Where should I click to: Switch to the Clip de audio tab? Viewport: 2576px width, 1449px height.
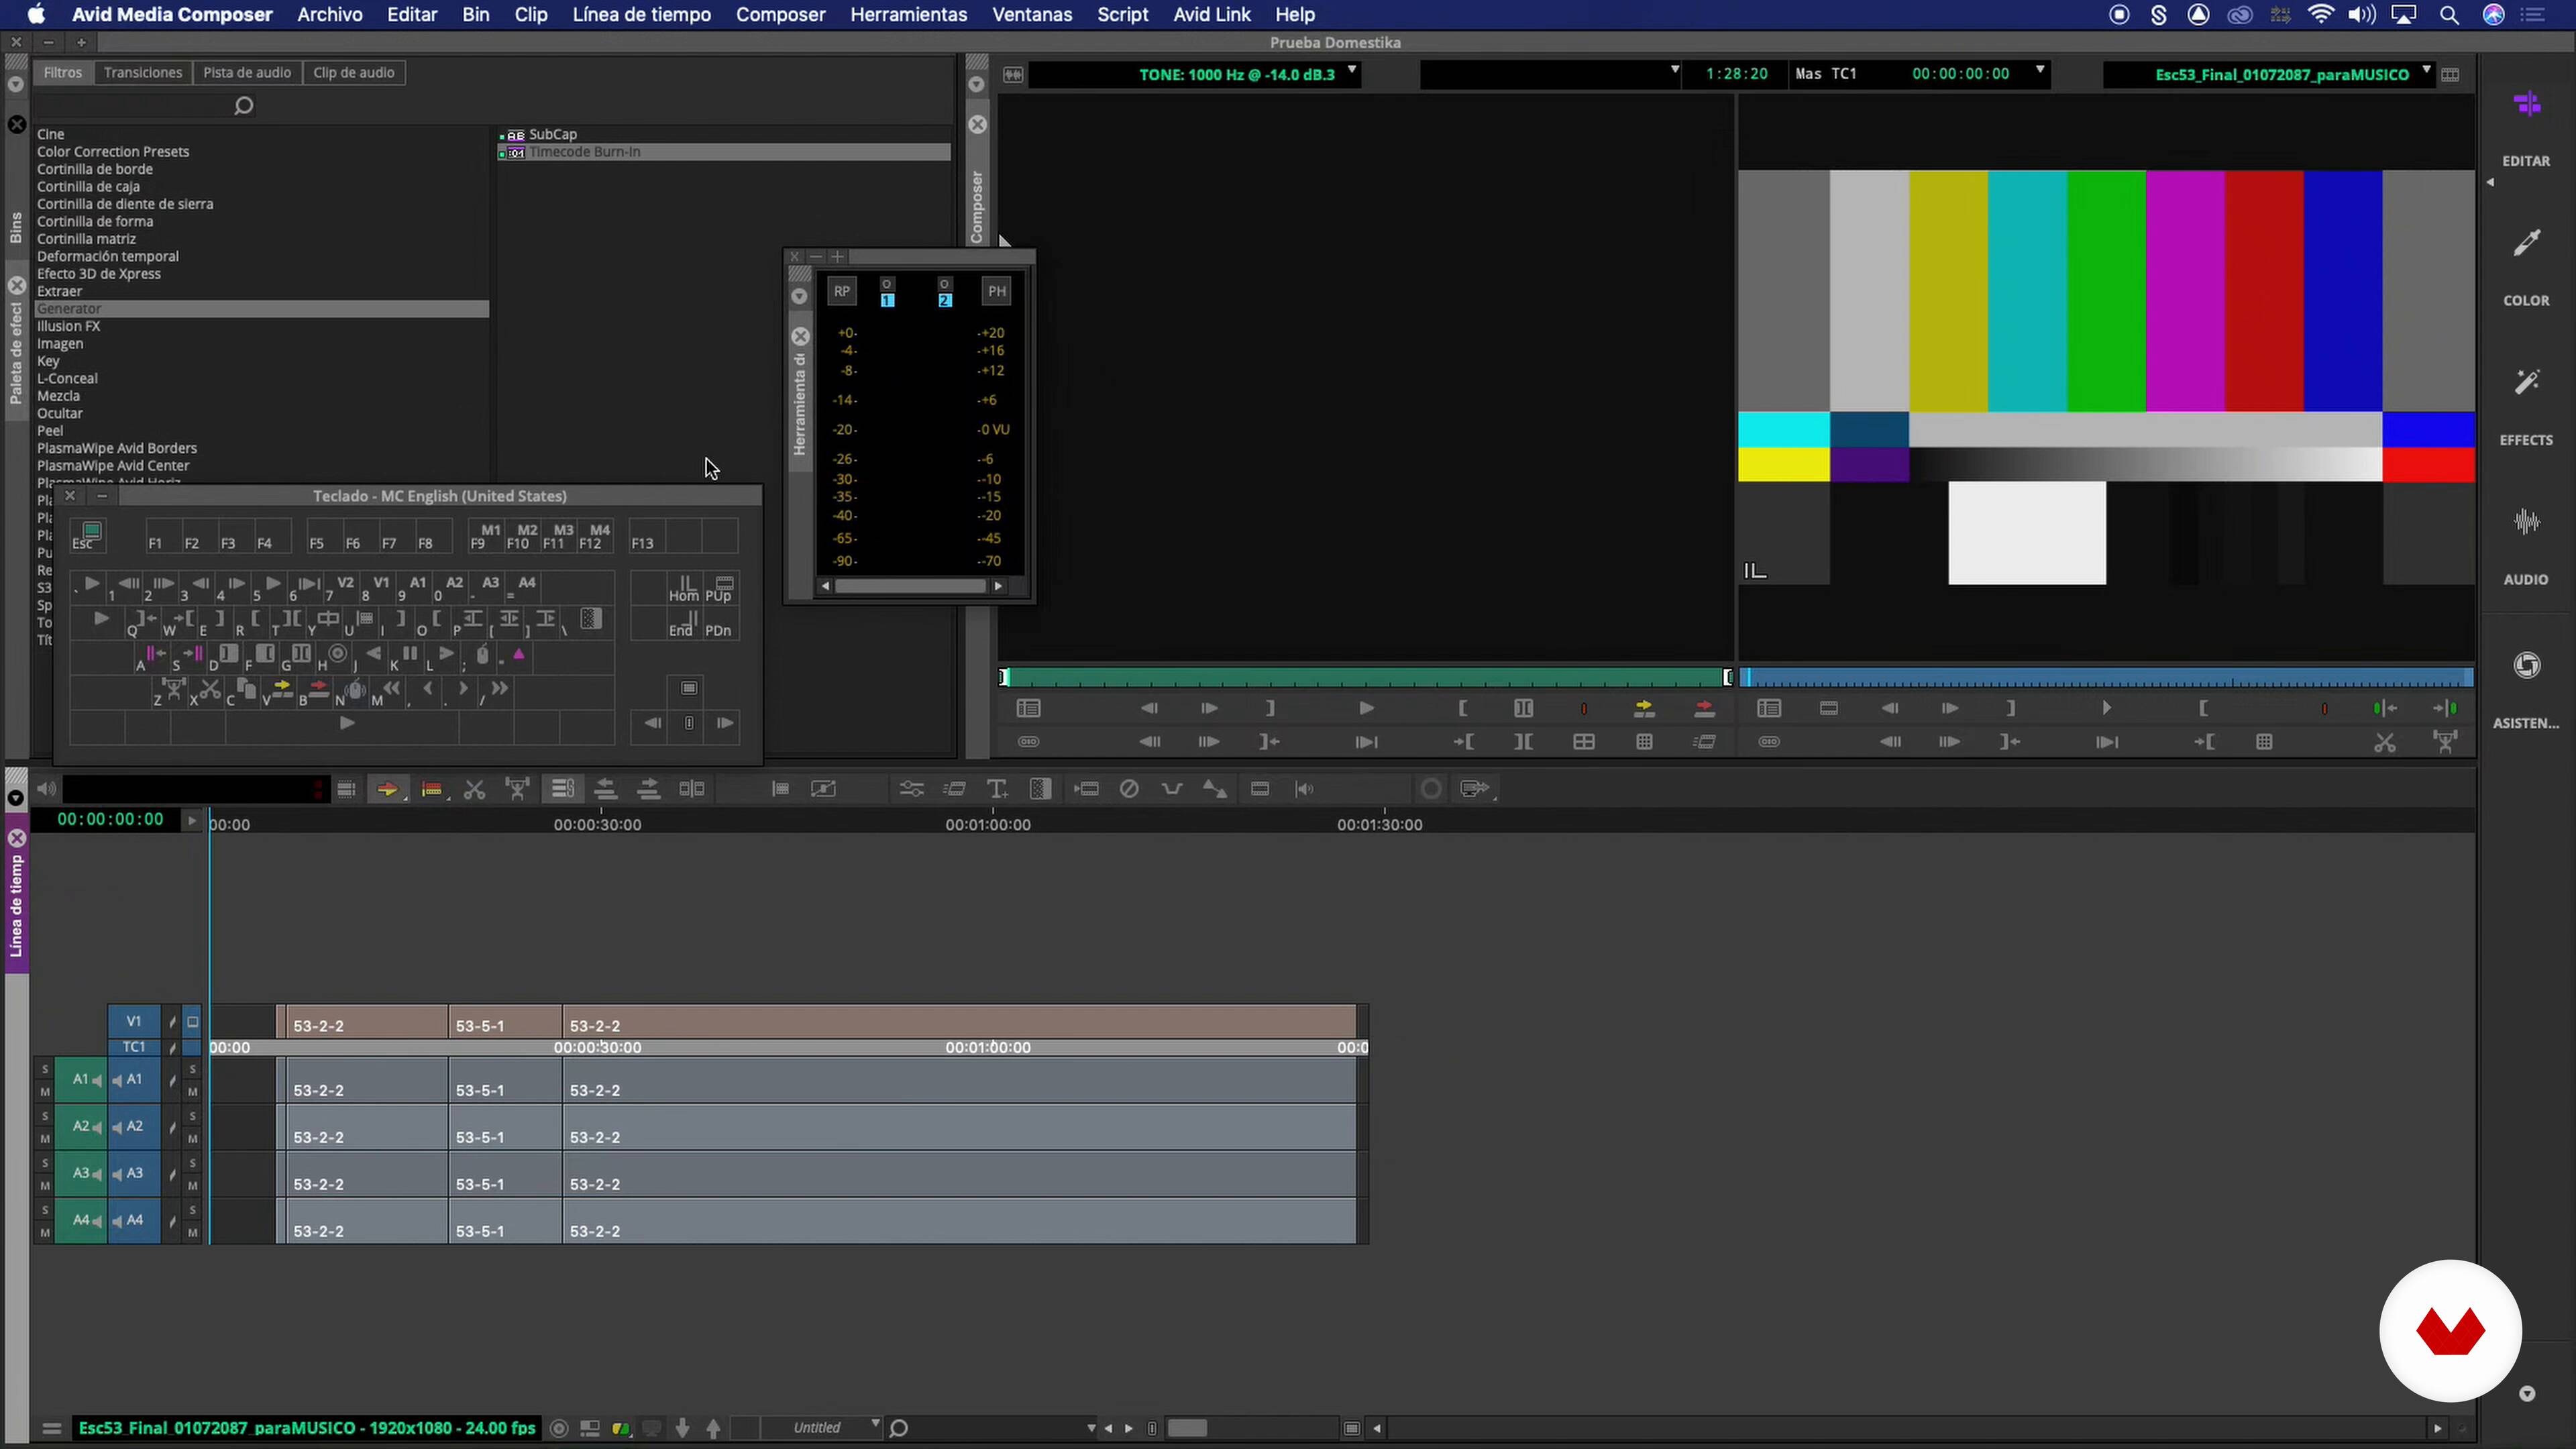(x=354, y=72)
